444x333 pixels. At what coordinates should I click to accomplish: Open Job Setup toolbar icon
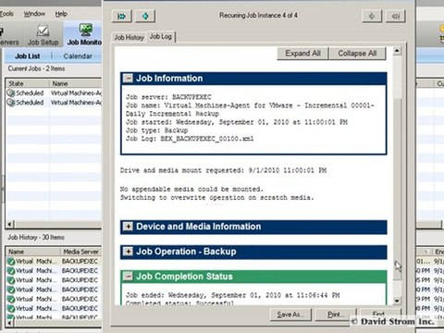click(x=43, y=35)
